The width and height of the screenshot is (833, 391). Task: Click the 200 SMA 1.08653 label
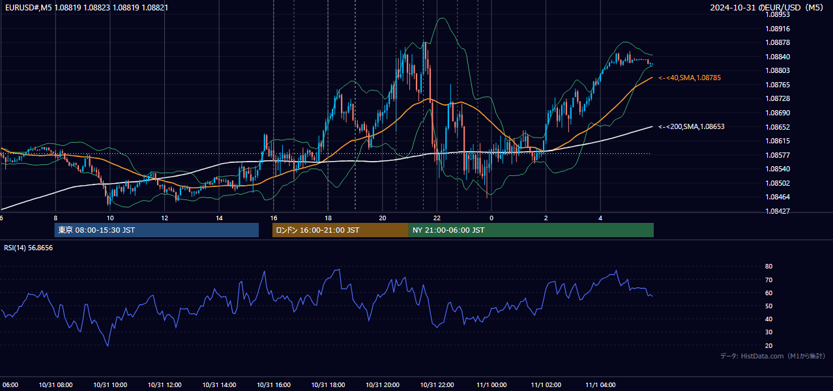(x=692, y=126)
